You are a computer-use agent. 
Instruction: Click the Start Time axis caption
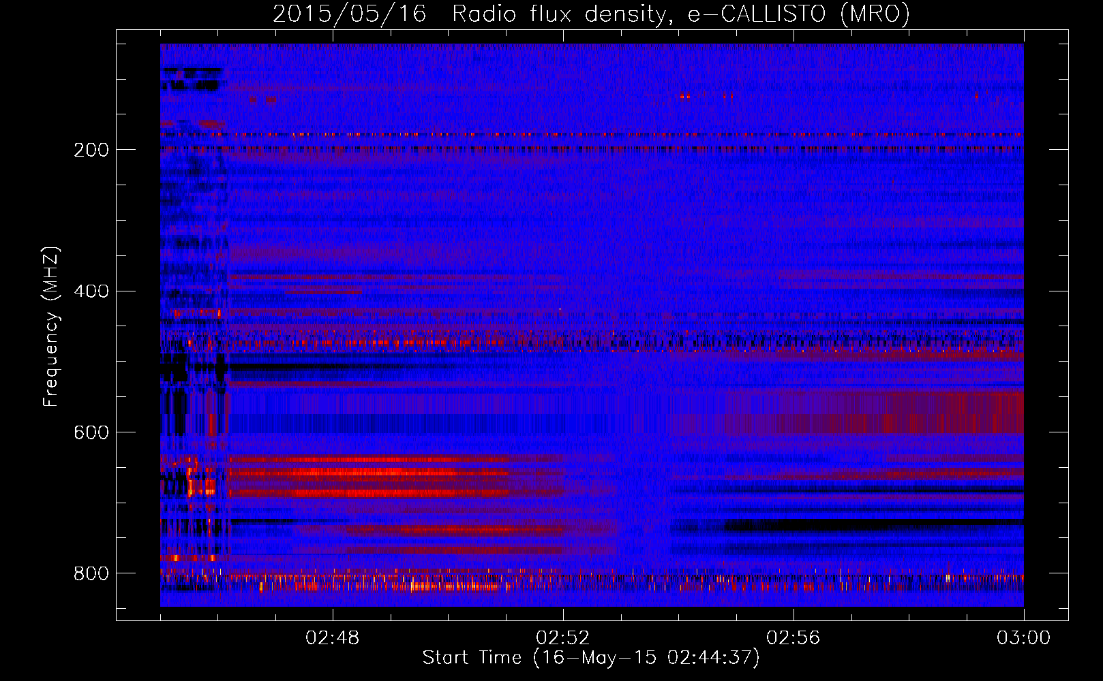(x=591, y=658)
